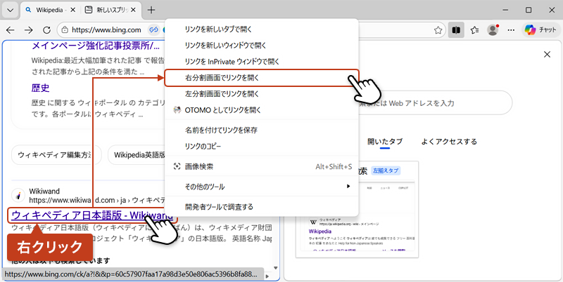Close the right split pane
Viewport: 563px width, 282px height.
coord(547,55)
